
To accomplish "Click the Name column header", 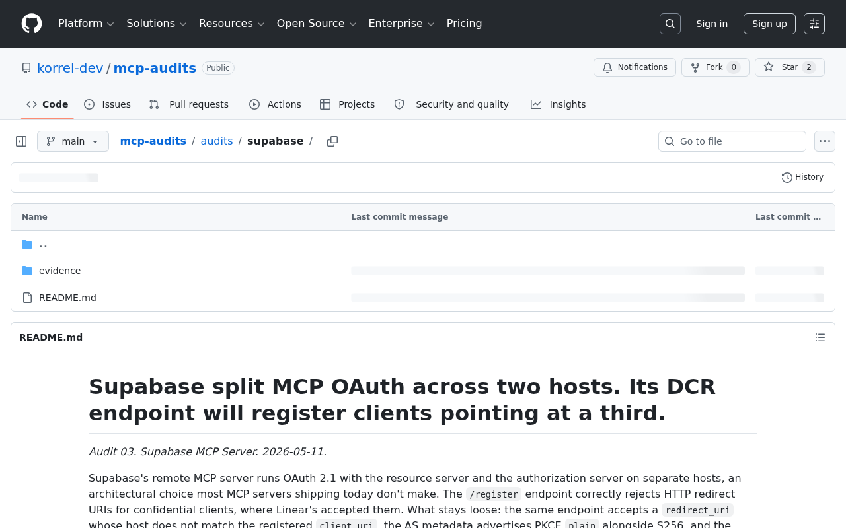I will (x=34, y=217).
